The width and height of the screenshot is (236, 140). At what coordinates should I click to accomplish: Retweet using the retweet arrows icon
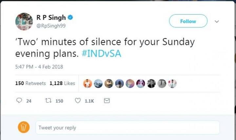click(49, 101)
